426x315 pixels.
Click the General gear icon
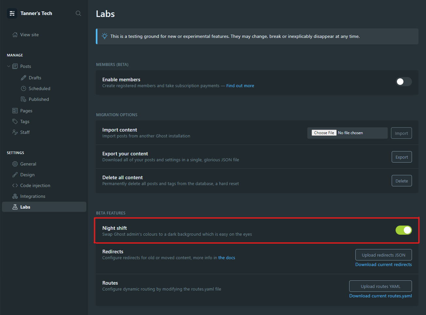15,164
